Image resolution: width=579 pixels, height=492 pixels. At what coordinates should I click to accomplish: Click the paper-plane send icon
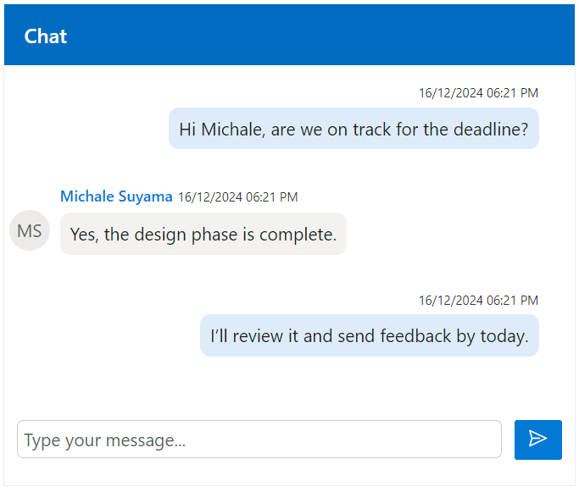pyautogui.click(x=537, y=439)
